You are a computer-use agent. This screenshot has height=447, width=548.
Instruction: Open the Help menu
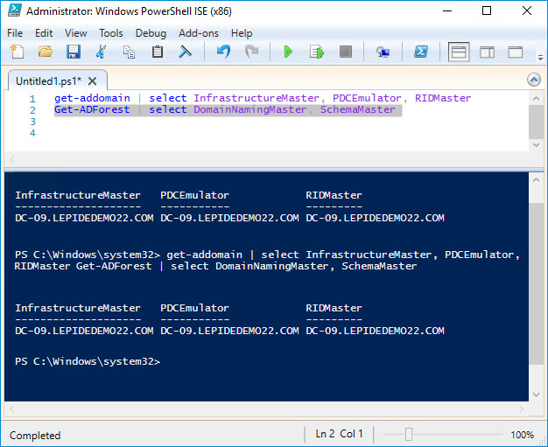(x=242, y=33)
